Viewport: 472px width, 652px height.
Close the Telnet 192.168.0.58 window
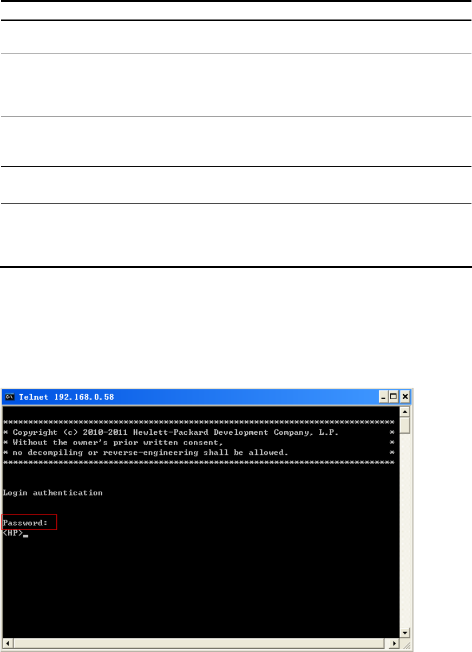click(405, 397)
